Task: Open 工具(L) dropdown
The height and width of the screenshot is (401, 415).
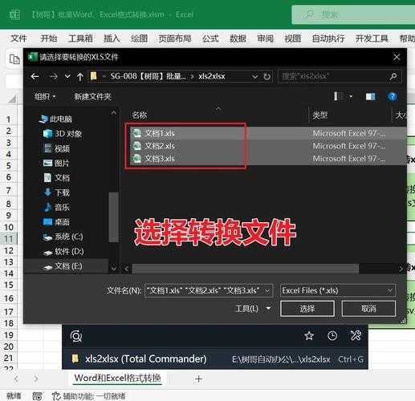Action: 253,309
